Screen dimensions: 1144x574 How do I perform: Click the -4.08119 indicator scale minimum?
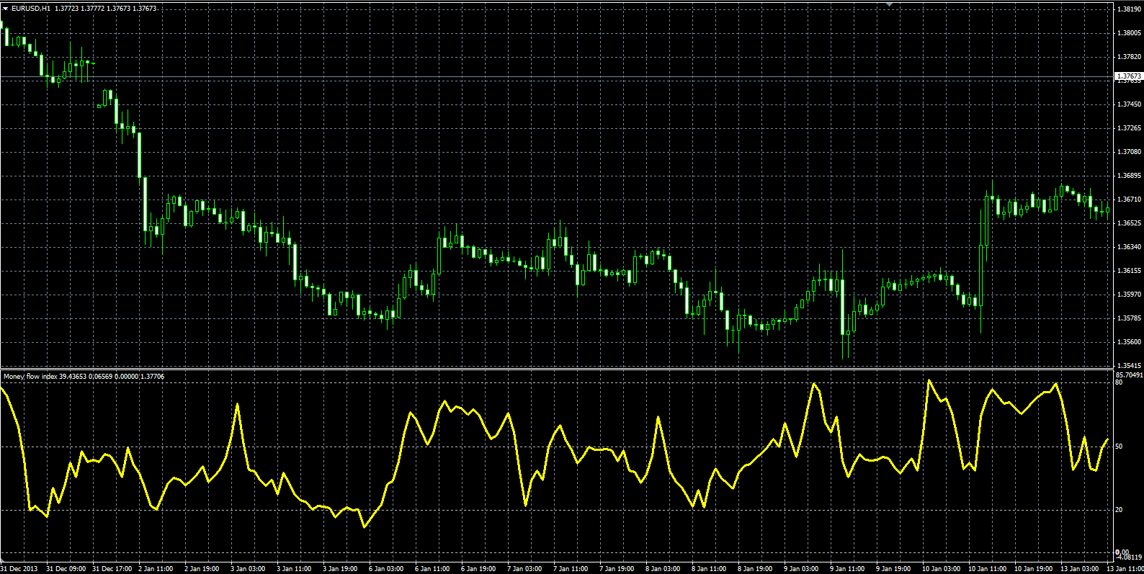tap(1129, 557)
